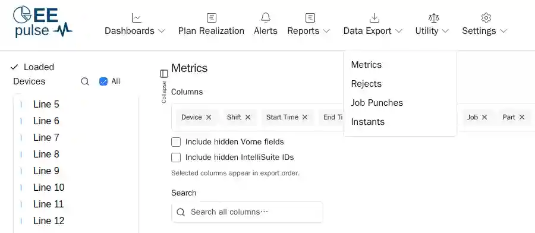Remove the Device column chip
This screenshot has width=535, height=233.
(209, 117)
